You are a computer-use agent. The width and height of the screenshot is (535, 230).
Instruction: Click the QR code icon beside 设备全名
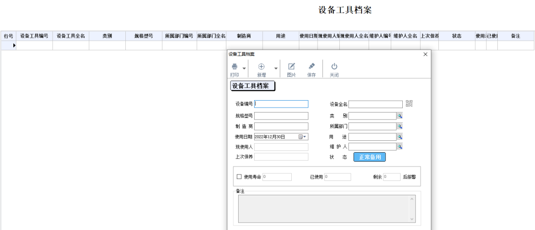pyautogui.click(x=409, y=104)
